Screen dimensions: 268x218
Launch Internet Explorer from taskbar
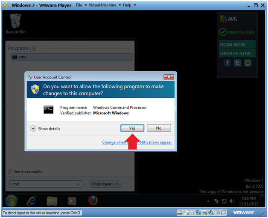[x=32, y=201]
